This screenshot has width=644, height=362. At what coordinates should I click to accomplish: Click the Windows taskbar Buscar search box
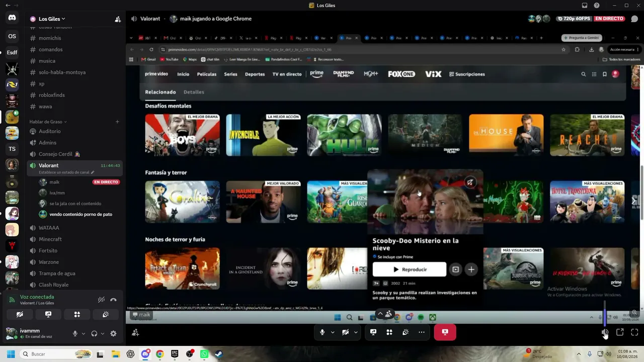(x=56, y=354)
